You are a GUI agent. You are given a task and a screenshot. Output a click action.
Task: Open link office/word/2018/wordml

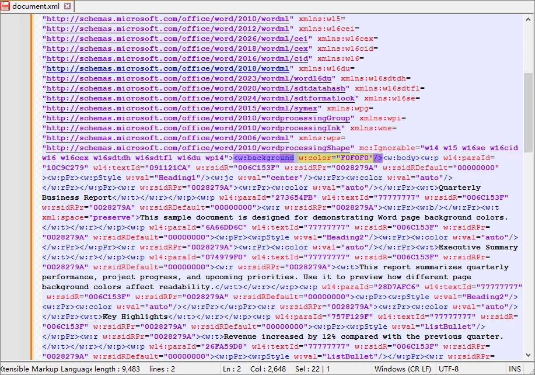point(167,68)
